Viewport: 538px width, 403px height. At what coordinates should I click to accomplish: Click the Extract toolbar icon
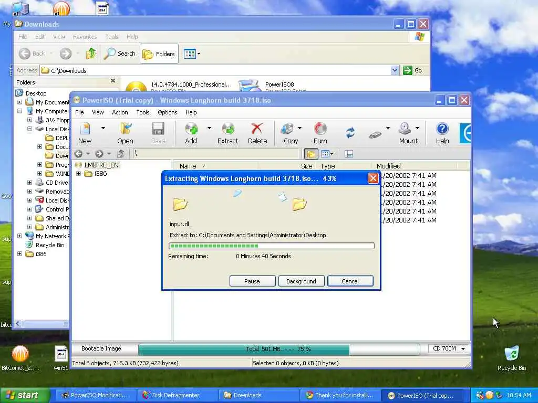pyautogui.click(x=228, y=133)
